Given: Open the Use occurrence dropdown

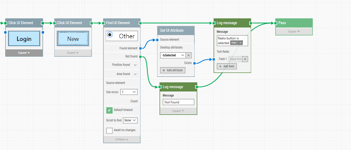Looking at the screenshot, I should tap(129, 92).
